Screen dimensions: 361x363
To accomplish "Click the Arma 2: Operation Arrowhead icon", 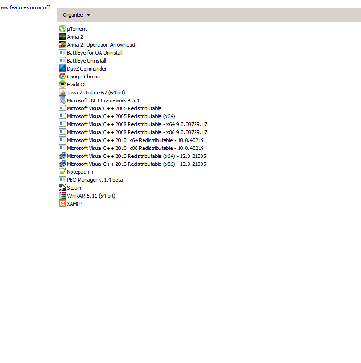I will [x=63, y=44].
